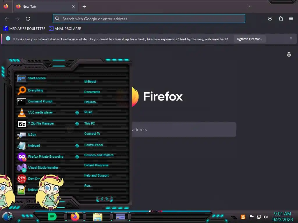This screenshot has width=298, height=223.
Task: Expand 7-Zip File Manager jump list
Action: [x=77, y=124]
